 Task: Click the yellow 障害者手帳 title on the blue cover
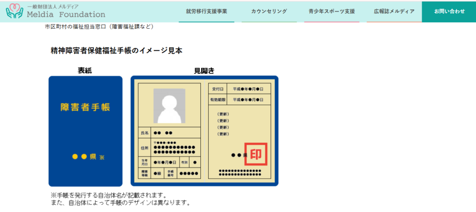(86, 107)
